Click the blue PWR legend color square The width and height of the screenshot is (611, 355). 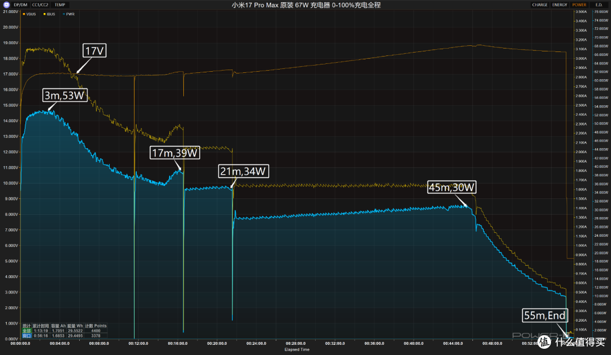click(63, 14)
